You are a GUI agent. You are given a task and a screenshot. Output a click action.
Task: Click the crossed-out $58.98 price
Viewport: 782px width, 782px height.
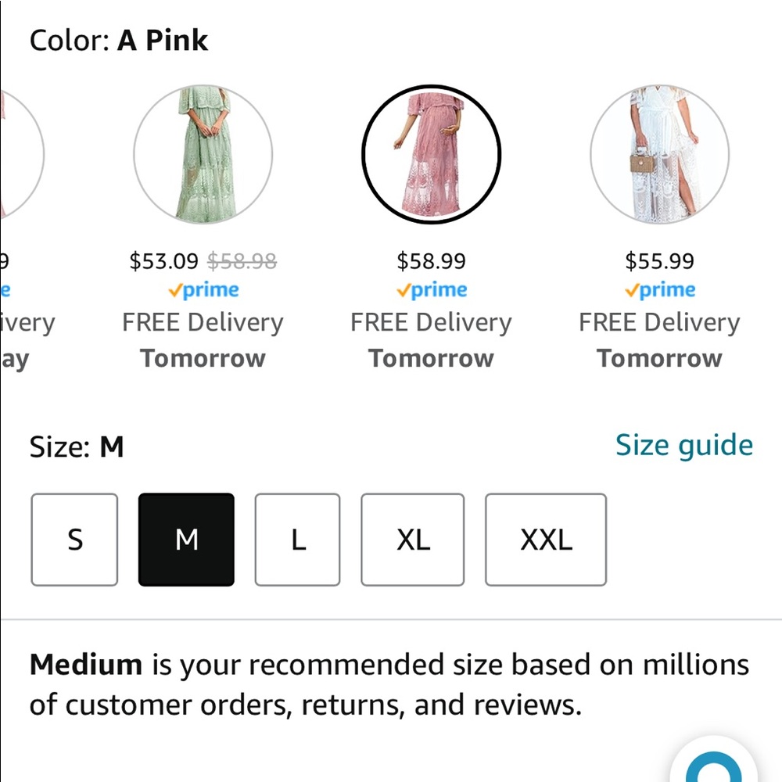[242, 260]
